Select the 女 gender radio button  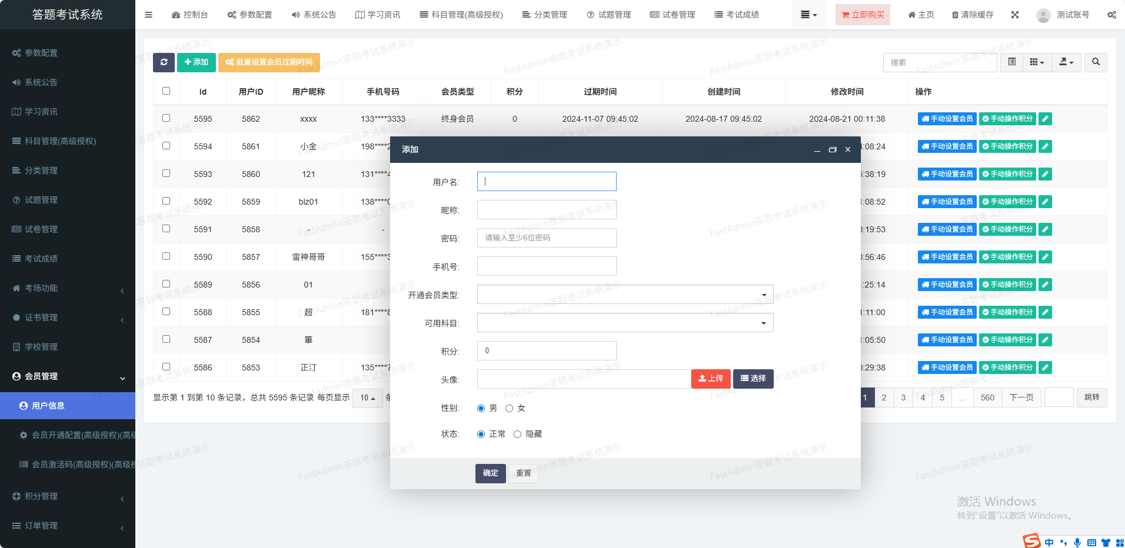(510, 408)
